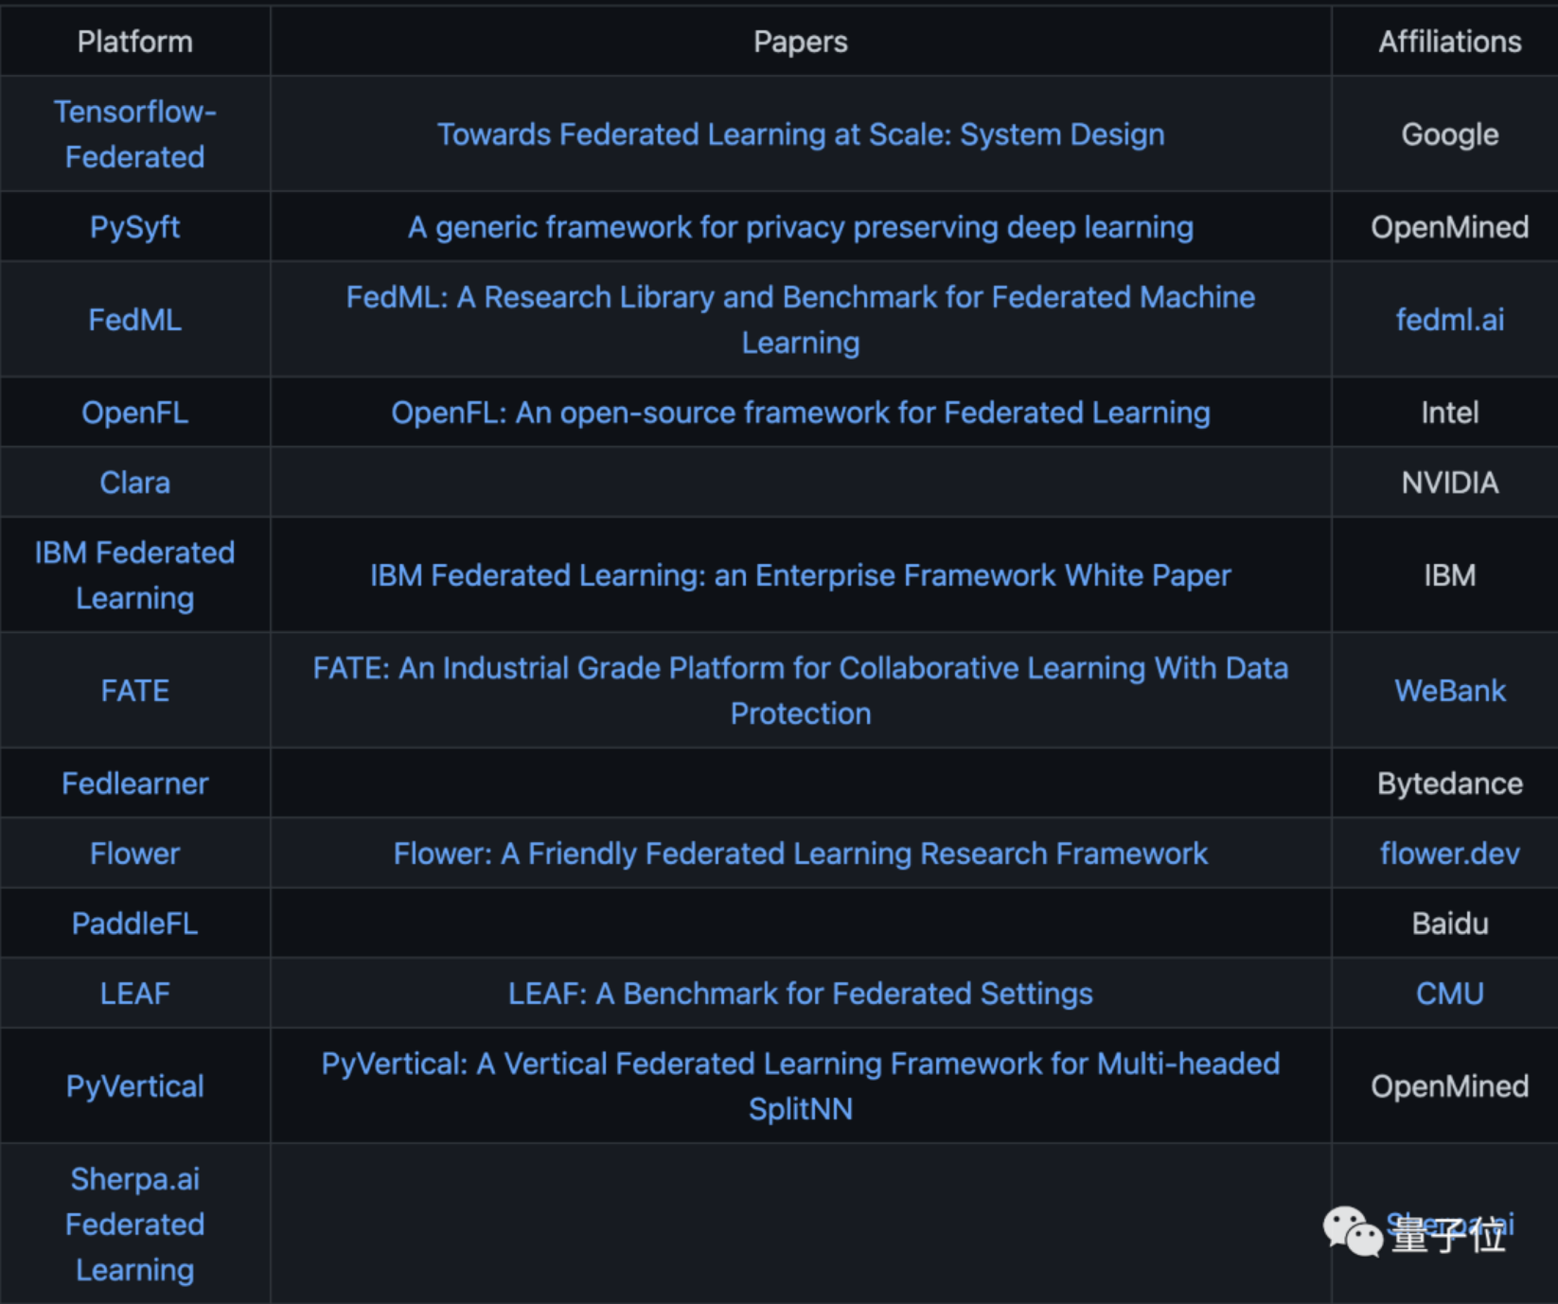Open 'Flower: A Friendly Federated Learning' paper
This screenshot has width=1558, height=1304.
click(801, 854)
